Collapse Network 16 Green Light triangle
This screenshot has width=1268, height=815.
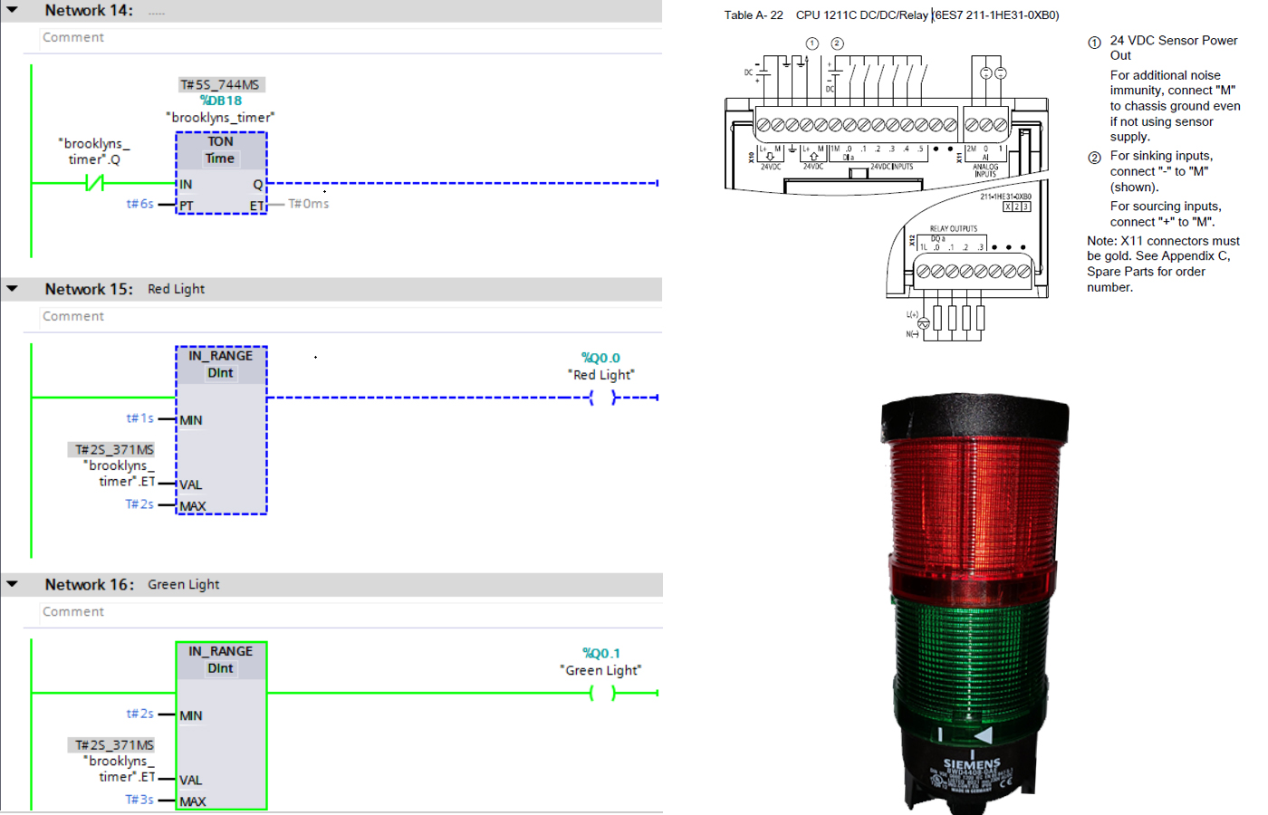[x=13, y=584]
